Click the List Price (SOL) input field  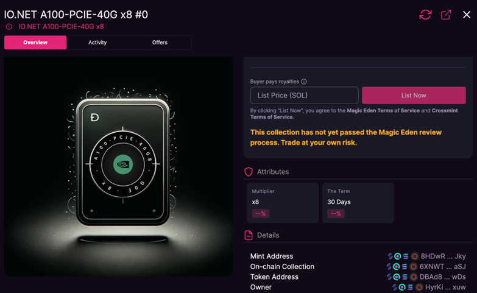click(x=304, y=96)
